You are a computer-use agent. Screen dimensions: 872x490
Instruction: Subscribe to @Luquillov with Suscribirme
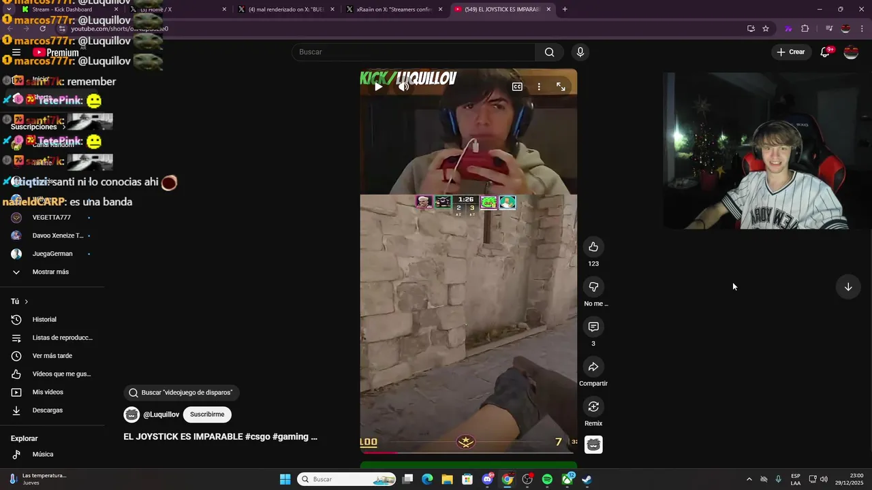click(207, 414)
